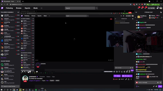
Task: Open the Gift a Sub dropdown
Action: click(127, 76)
